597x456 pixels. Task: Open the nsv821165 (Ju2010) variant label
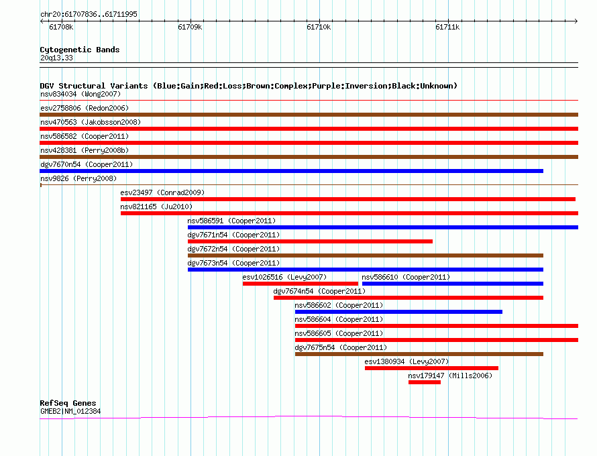(156, 207)
